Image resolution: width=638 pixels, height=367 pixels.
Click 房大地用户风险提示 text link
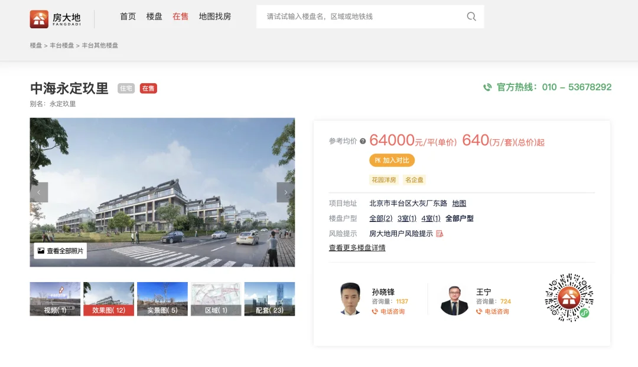pyautogui.click(x=401, y=234)
